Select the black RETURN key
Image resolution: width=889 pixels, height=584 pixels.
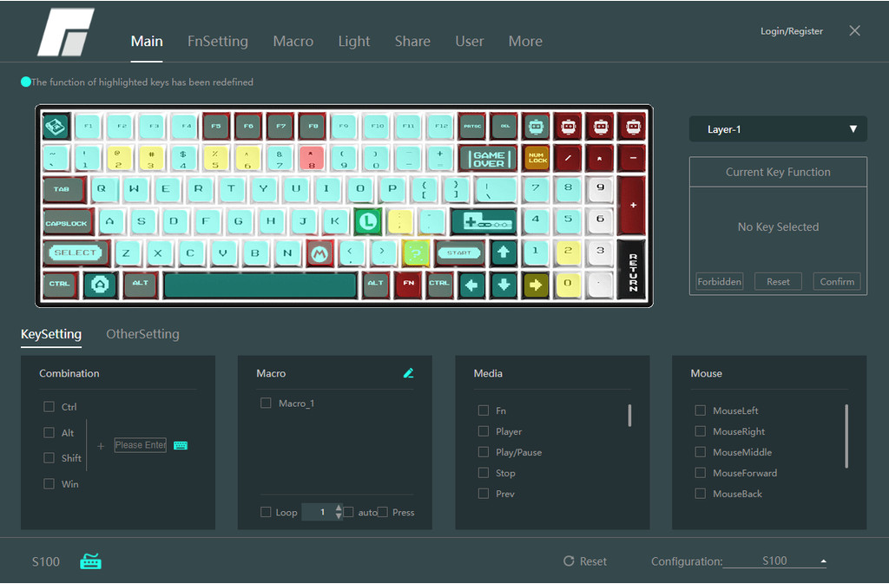point(633,268)
